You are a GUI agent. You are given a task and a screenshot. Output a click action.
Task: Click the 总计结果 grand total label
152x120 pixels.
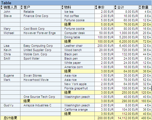[10, 118]
